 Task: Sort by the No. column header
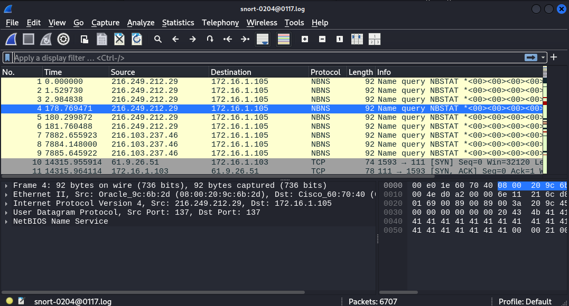[x=22, y=72]
